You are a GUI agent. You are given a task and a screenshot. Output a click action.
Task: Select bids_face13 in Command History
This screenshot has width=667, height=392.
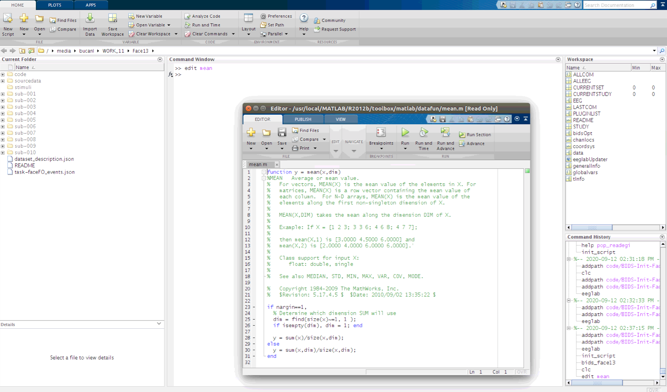[598, 363]
